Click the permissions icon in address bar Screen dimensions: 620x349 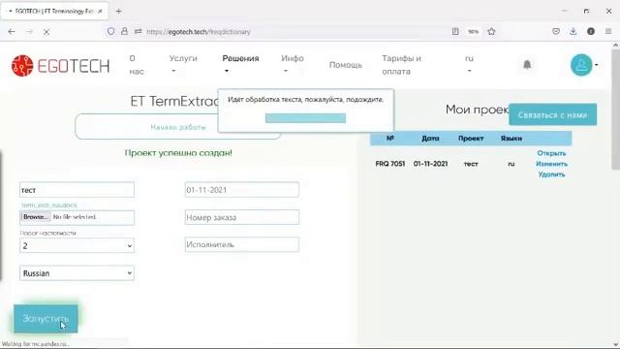pos(138,31)
